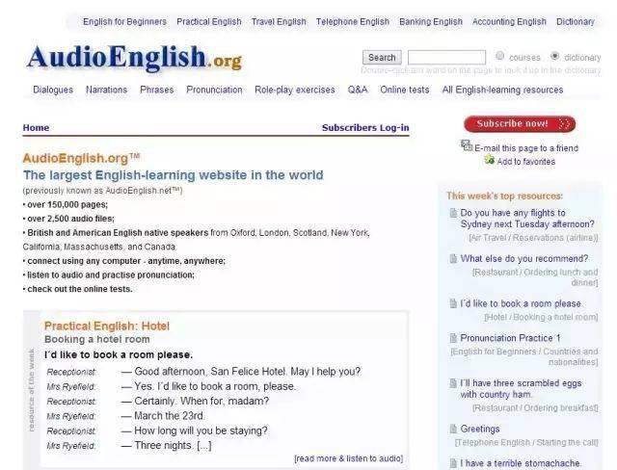The height and width of the screenshot is (470, 617).
Task: Click the Subscribe now! button
Action: click(x=520, y=124)
